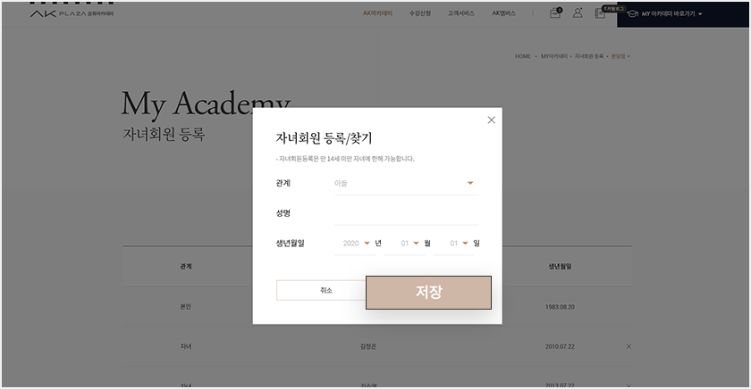
Task: Click the AK PLAZA logo
Action: [x=72, y=13]
